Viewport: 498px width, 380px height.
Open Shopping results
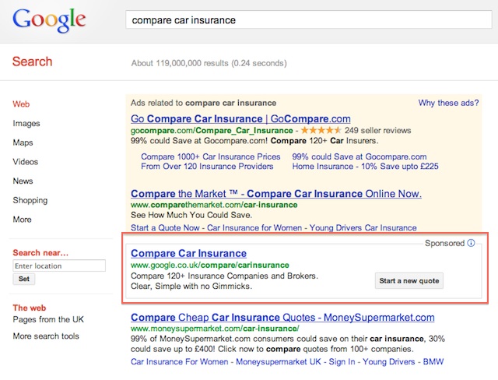point(30,200)
